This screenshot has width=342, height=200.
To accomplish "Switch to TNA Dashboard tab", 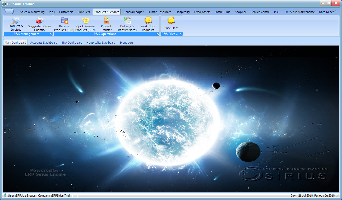I will tap(72, 42).
